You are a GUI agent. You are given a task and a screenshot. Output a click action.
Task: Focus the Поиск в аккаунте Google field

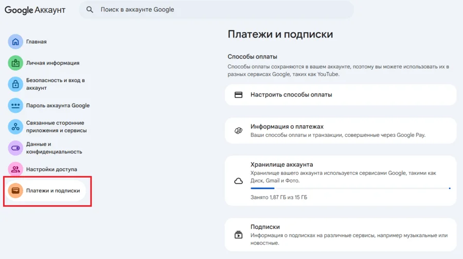click(x=216, y=10)
